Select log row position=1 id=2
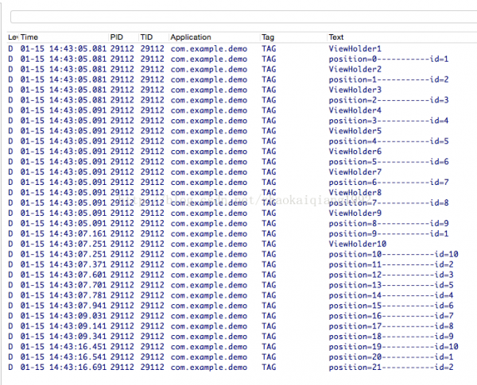This screenshot has width=477, height=385. pos(242,79)
